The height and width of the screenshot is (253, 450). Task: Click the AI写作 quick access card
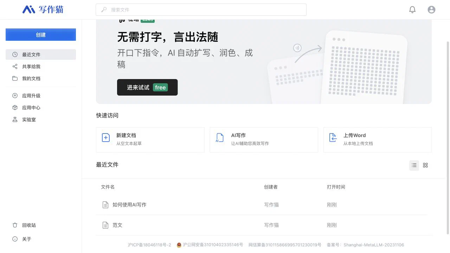(264, 140)
